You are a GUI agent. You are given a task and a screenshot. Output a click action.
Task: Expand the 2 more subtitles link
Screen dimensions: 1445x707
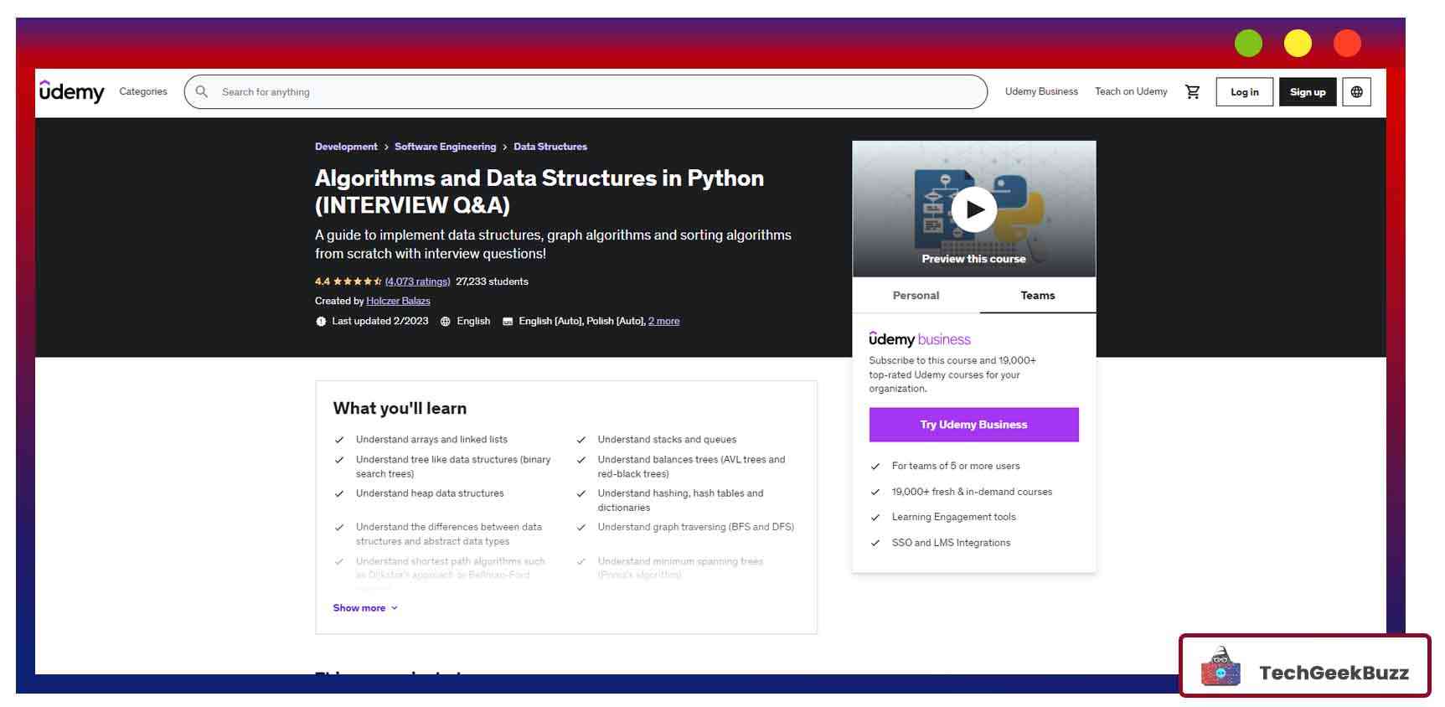tap(663, 321)
